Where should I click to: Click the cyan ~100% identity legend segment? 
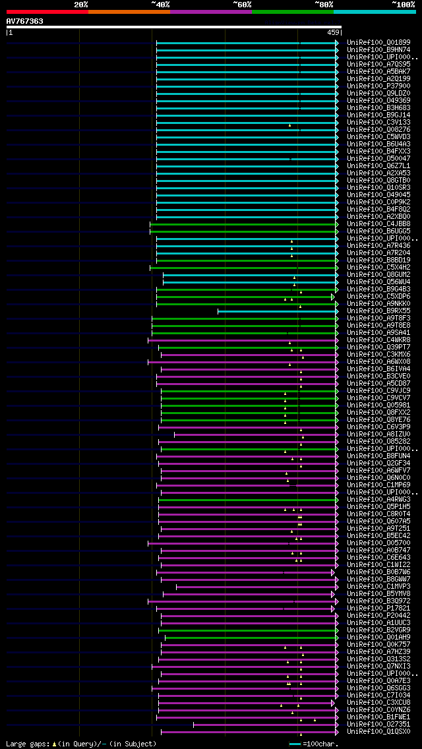[375, 11]
